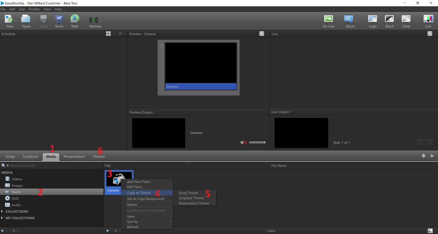438x234 pixels.
Task: Expand the MY COLLECTIONS tree node
Action: (3, 218)
